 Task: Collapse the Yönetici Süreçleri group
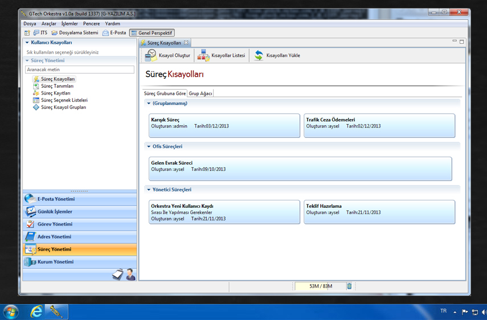[149, 190]
